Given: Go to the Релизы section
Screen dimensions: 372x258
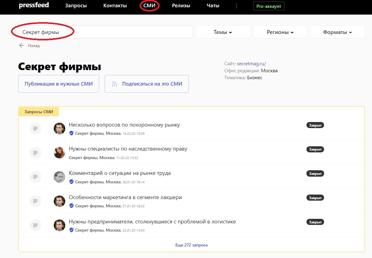Looking at the screenshot, I should (181, 6).
